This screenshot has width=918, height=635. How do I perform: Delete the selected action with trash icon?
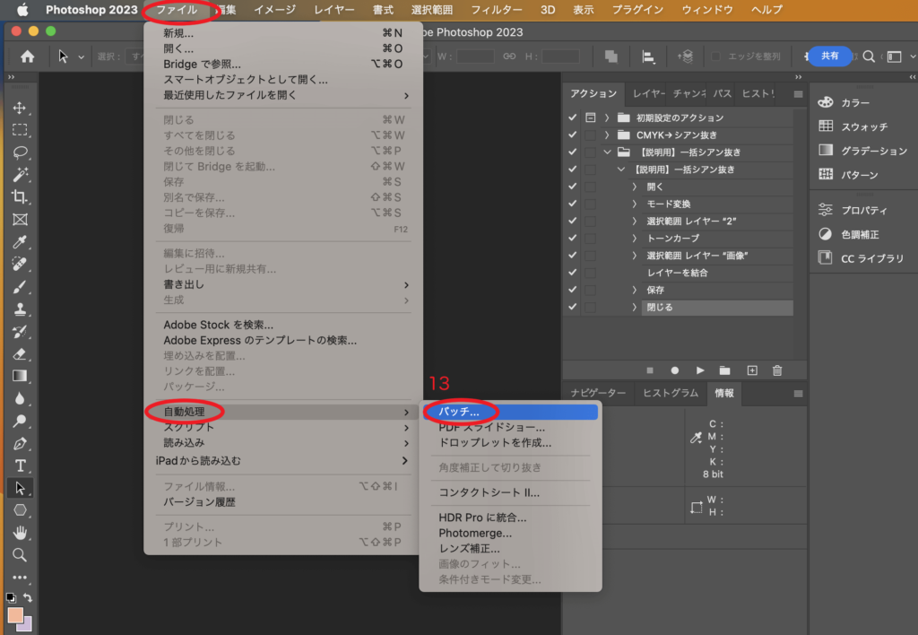point(777,370)
